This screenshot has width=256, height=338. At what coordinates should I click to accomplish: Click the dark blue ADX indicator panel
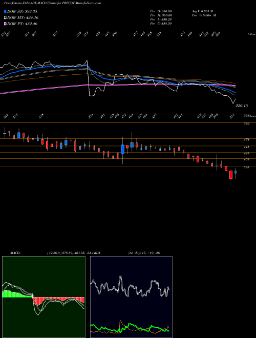131,297
